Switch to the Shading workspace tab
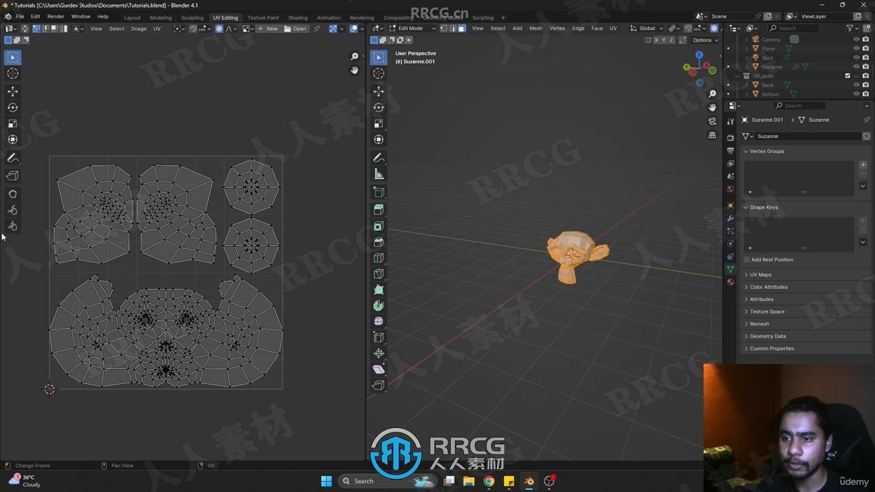Image resolution: width=875 pixels, height=492 pixels. tap(297, 18)
